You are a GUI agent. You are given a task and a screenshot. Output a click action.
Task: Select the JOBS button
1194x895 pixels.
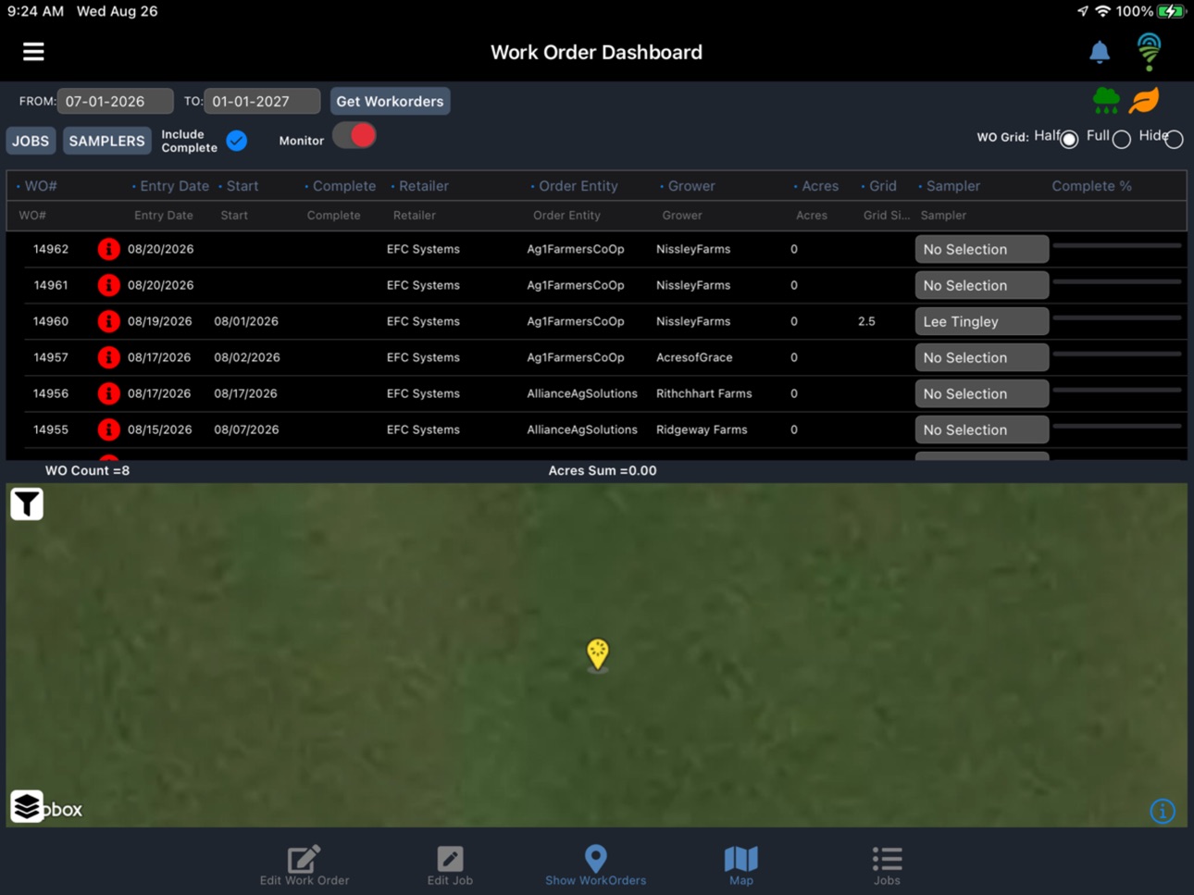click(31, 141)
